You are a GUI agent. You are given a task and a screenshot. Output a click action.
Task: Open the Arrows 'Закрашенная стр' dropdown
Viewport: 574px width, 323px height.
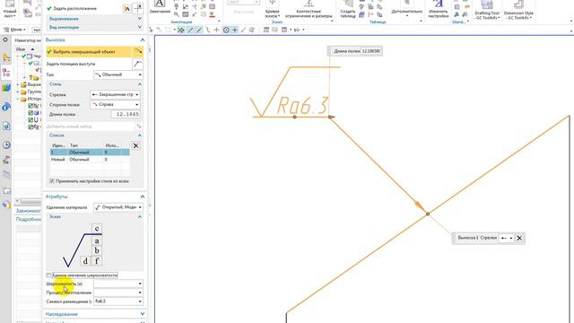[116, 94]
